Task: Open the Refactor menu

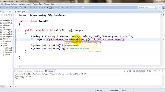Action: [x=14, y=4]
